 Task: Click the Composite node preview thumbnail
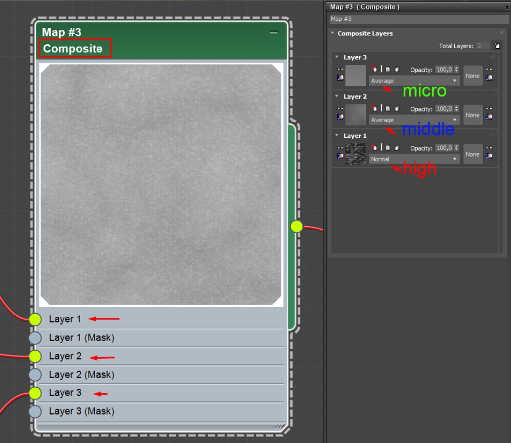(x=161, y=184)
